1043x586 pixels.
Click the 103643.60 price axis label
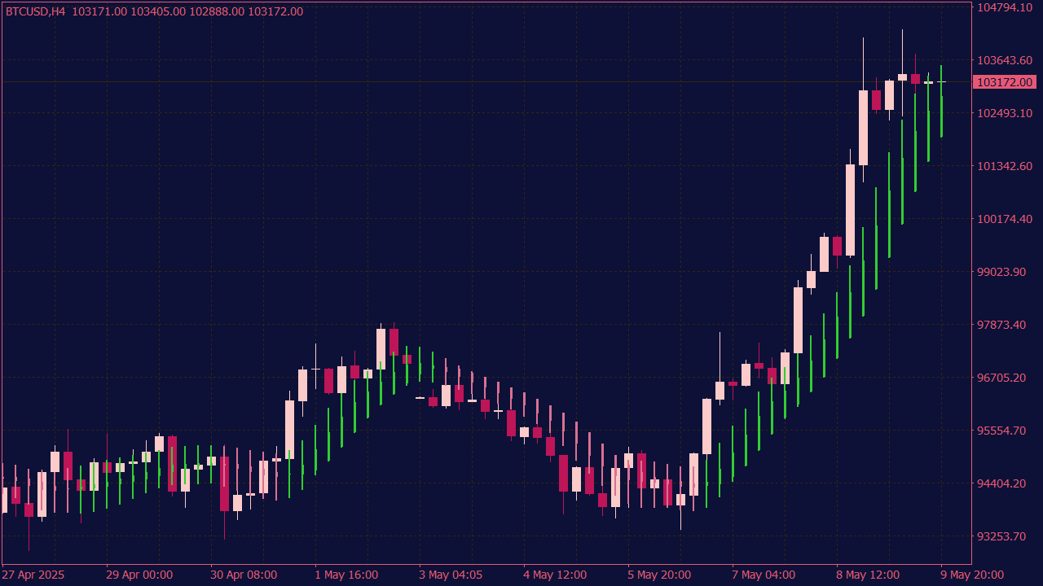pos(1005,60)
